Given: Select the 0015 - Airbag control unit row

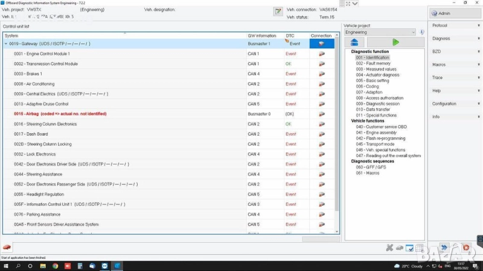Looking at the screenshot, I should [60, 114].
